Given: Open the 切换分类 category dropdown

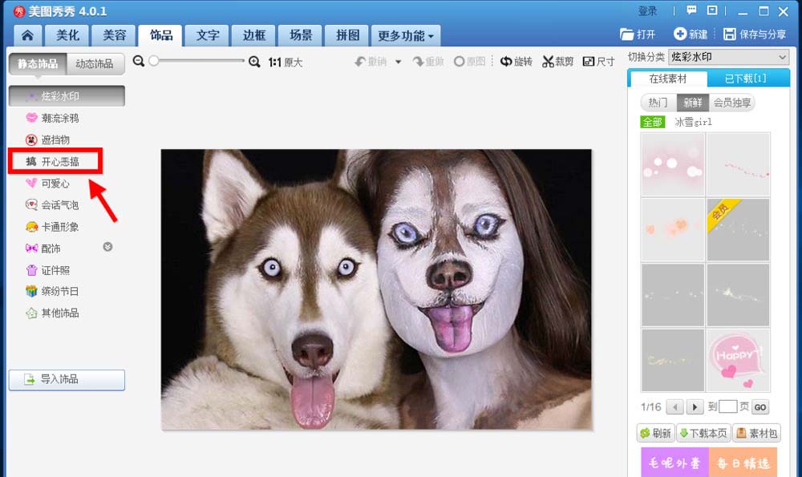Looking at the screenshot, I should [728, 57].
